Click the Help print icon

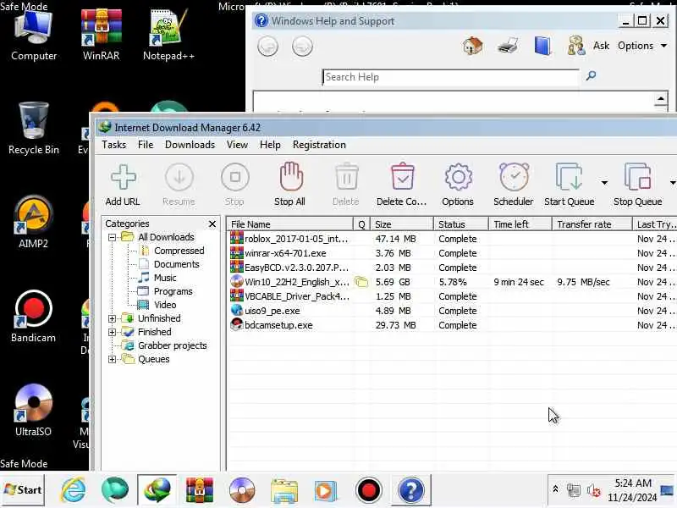coord(507,46)
